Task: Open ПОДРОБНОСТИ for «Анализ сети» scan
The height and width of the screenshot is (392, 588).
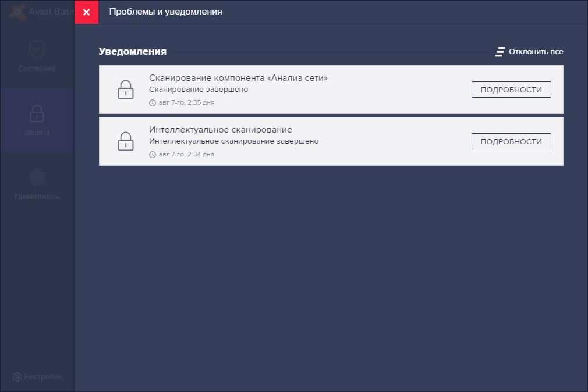Action: (511, 90)
